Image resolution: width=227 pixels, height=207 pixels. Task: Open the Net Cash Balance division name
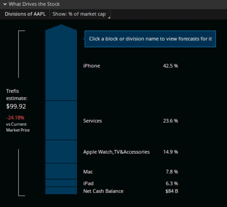tap(103, 191)
